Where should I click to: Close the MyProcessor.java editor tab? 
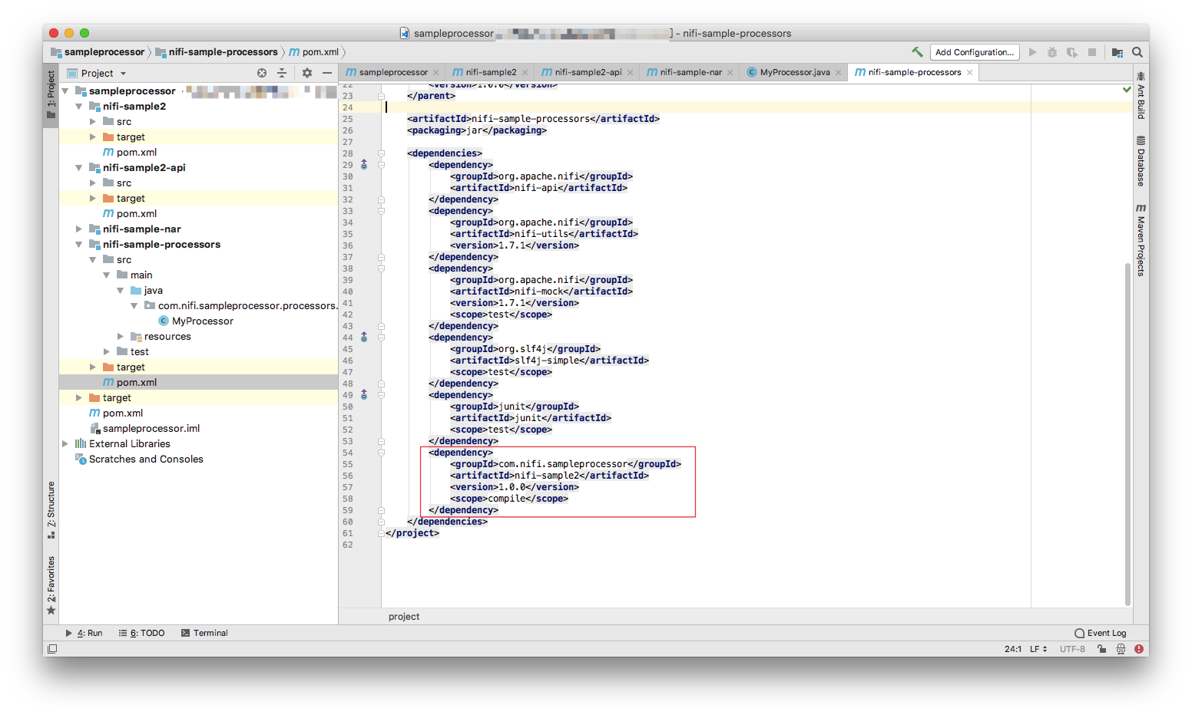pyautogui.click(x=838, y=73)
